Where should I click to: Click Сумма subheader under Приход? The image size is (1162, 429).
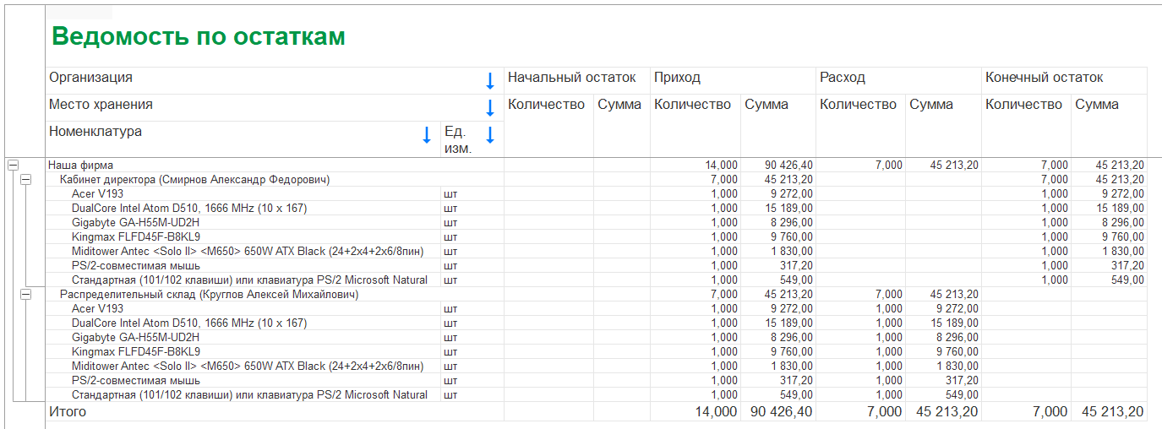click(778, 126)
